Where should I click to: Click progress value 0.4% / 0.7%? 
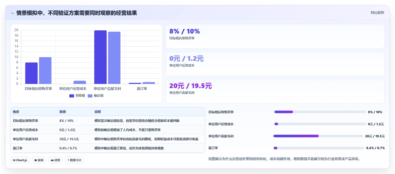[375, 148]
